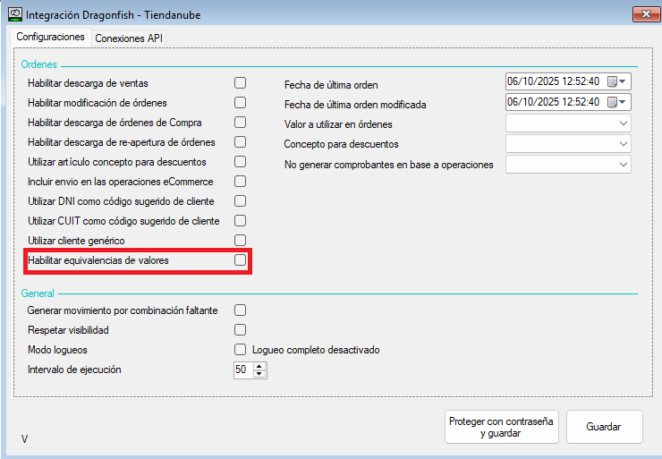Check Utilizar cliente genérico option
The height and width of the screenshot is (459, 662).
tap(240, 241)
